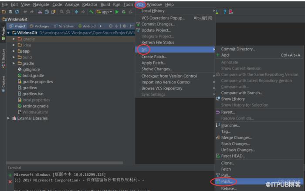Choose Reset HEAD... entry

[x=259, y=156]
